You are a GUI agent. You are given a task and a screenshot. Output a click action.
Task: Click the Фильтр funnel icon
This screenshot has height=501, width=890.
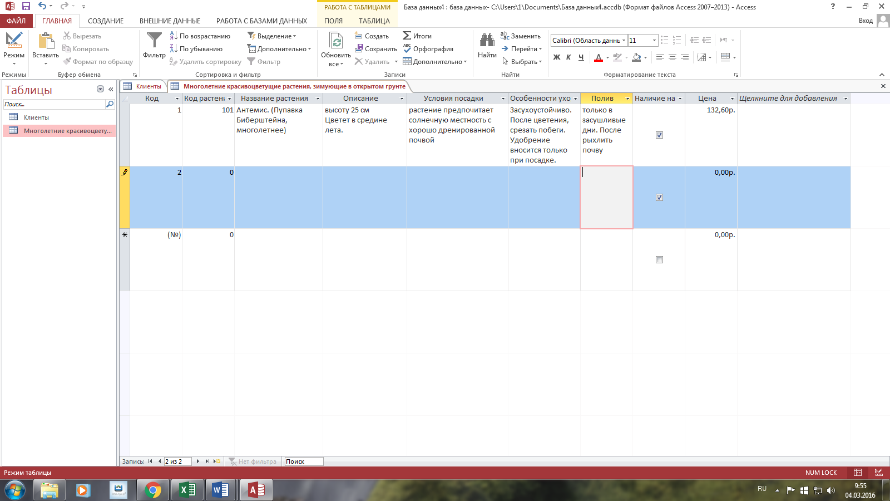click(154, 41)
